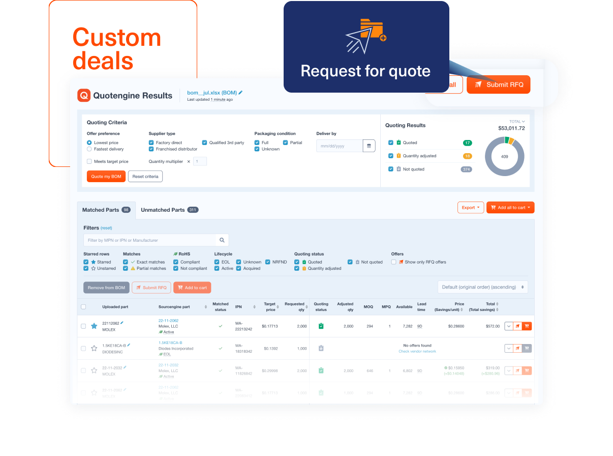The image size is (613, 456).
Task: Click quoted status icon for 22-11-2032 row
Action: (x=321, y=370)
